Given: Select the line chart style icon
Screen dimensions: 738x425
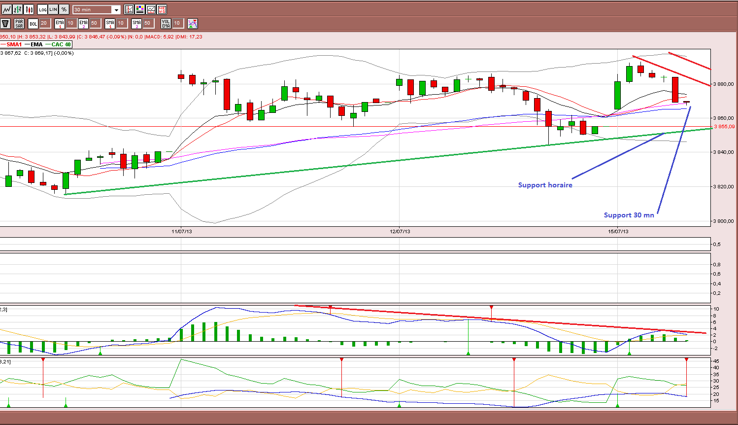Looking at the screenshot, I should pos(6,9).
